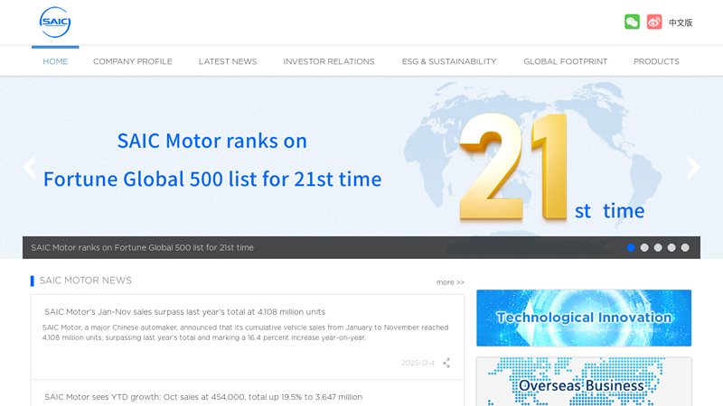The height and width of the screenshot is (406, 723).
Task: Open the WeChat icon
Action: [632, 22]
